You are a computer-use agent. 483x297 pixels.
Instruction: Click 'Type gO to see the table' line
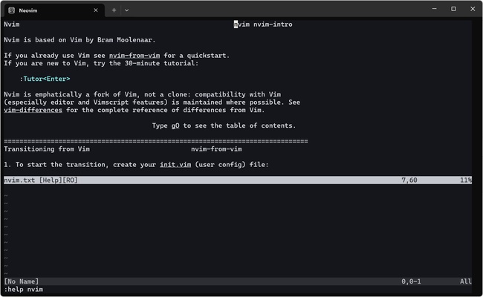[224, 125]
